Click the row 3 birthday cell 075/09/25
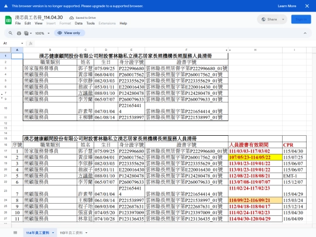This screenshot has height=237, width=316. [x=106, y=68]
